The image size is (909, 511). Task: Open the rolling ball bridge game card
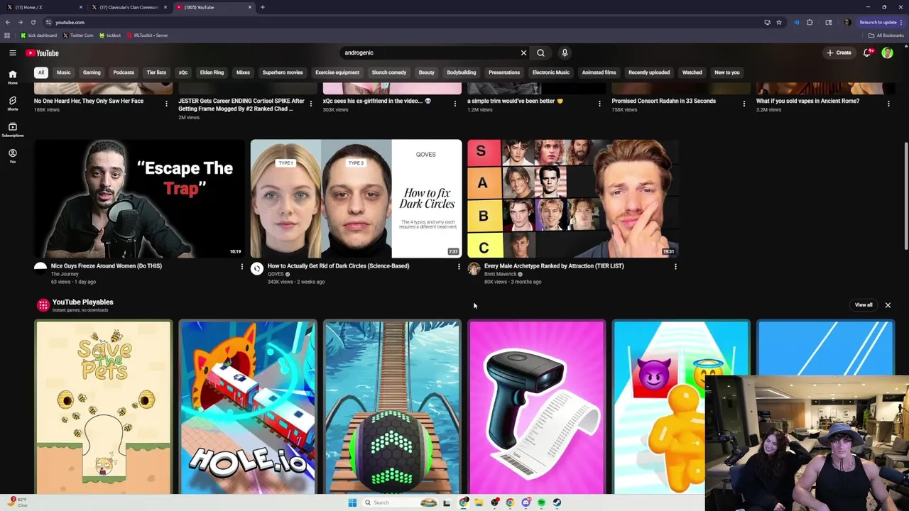(392, 407)
